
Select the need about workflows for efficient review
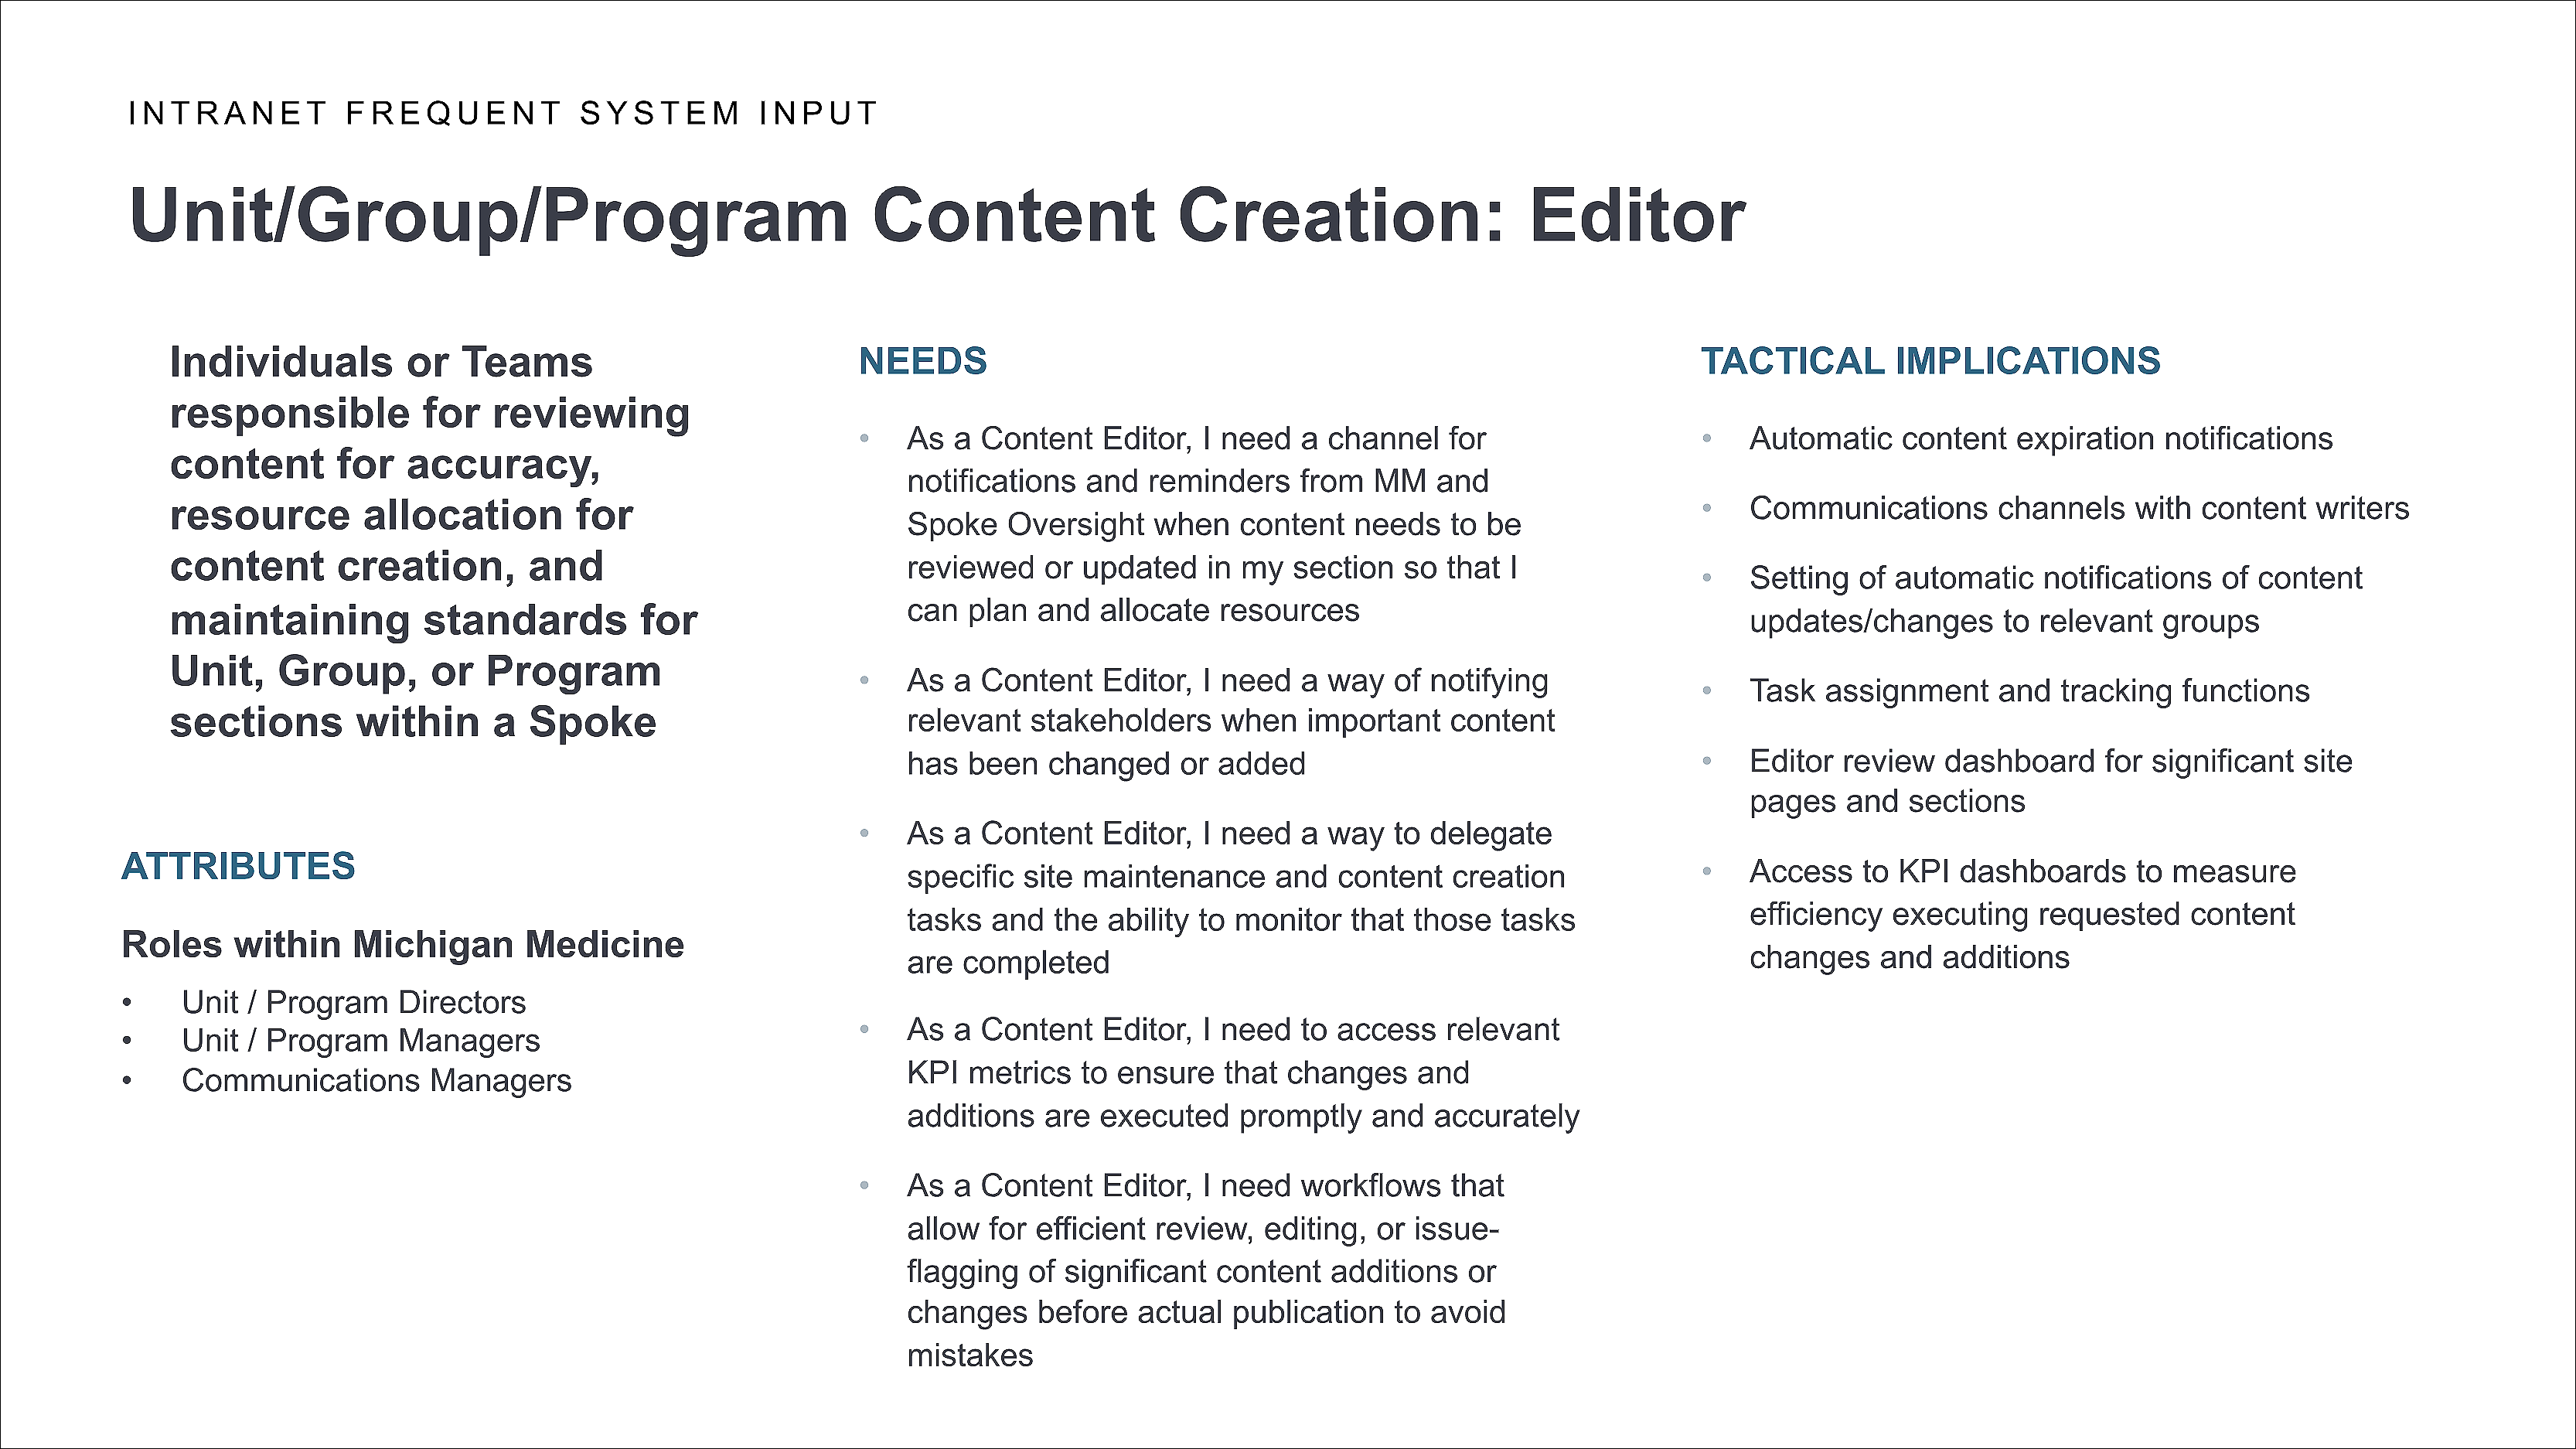point(1205,1270)
